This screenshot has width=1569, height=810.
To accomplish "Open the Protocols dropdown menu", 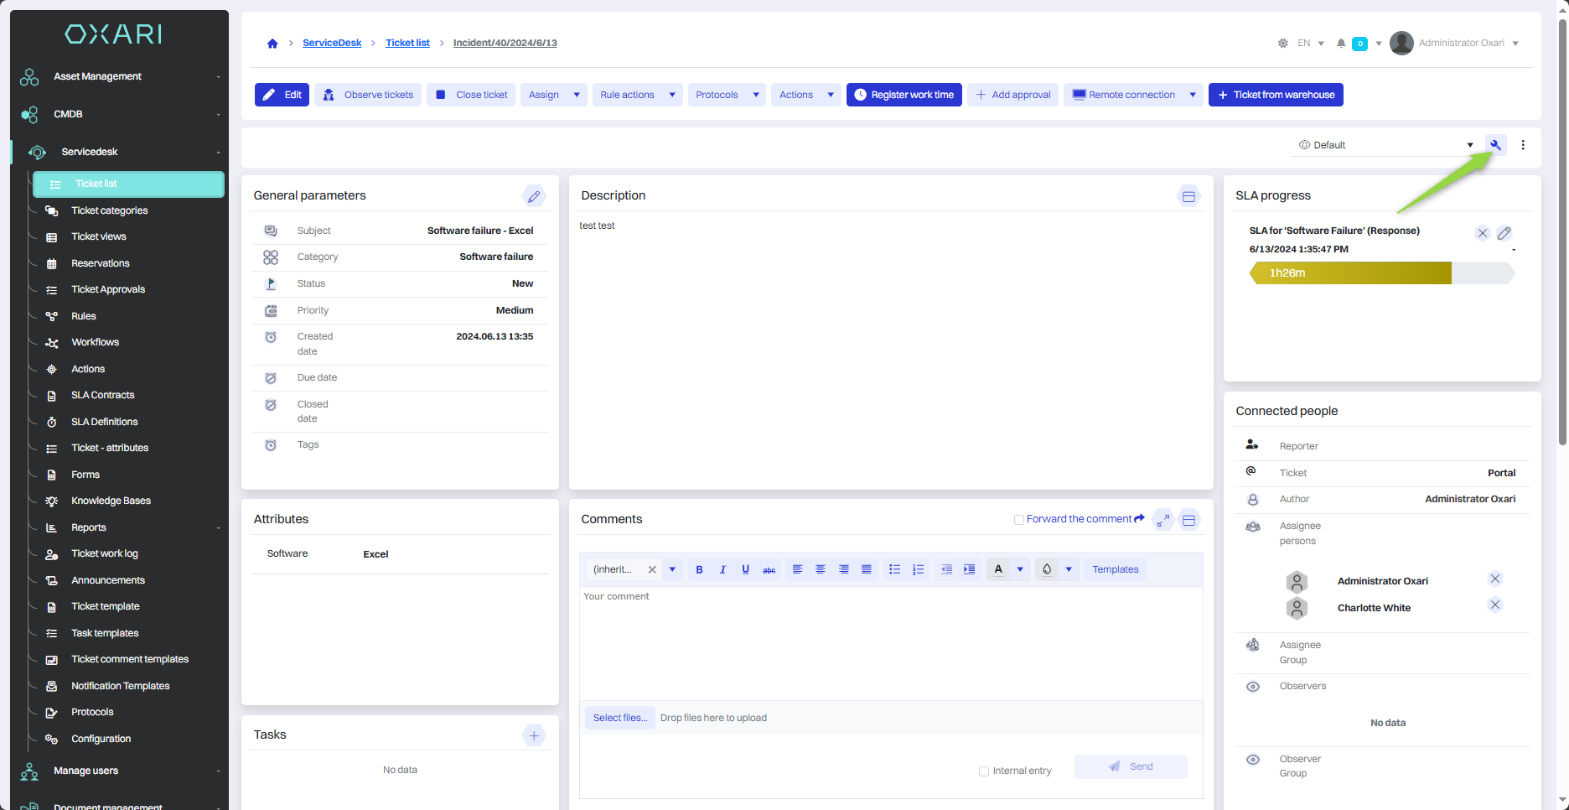I will pyautogui.click(x=727, y=95).
